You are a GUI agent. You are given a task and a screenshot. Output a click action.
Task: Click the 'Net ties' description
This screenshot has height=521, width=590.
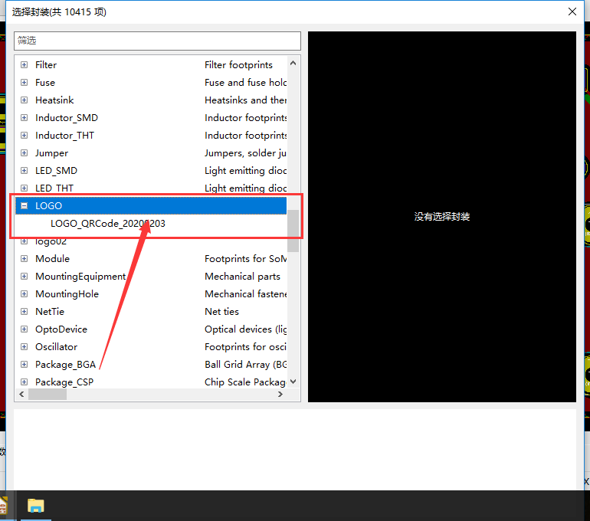pos(221,312)
